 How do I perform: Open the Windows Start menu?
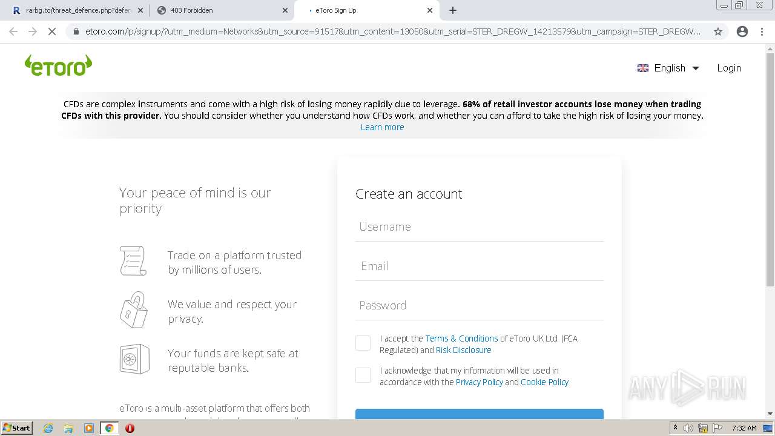16,428
